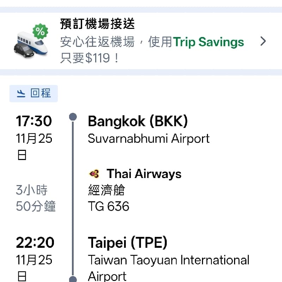The image size is (282, 282).
Task: Open the Trip Savings link
Action: point(208,42)
